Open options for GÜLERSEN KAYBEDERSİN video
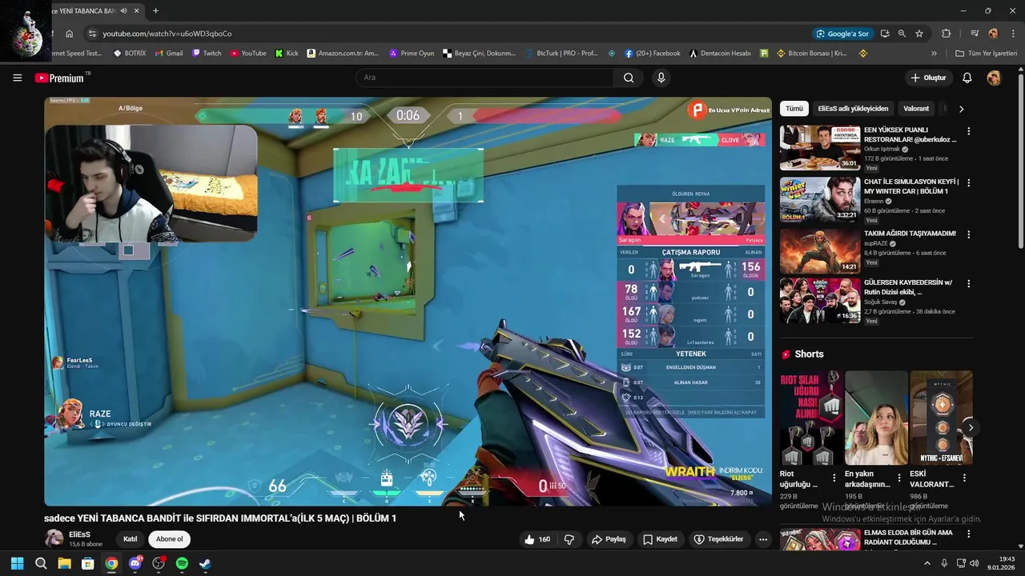Viewport: 1025px width, 576px height. tap(968, 284)
